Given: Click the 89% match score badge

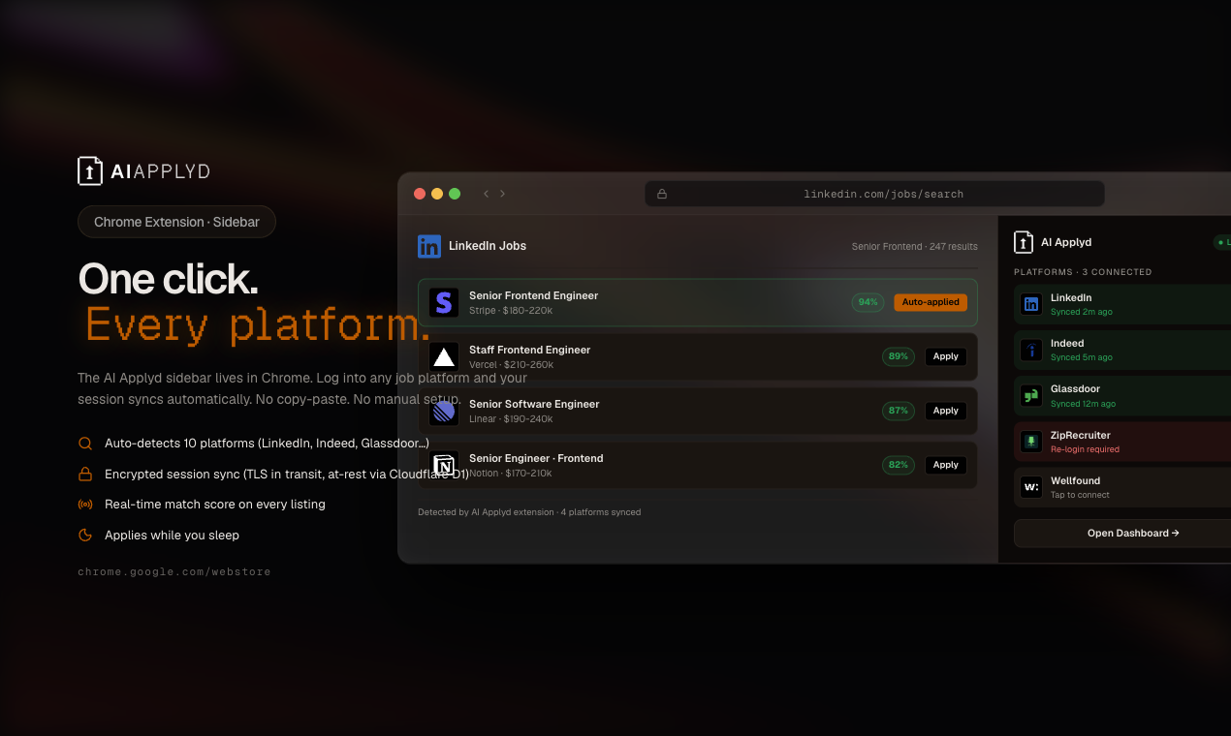Looking at the screenshot, I should coord(899,356).
